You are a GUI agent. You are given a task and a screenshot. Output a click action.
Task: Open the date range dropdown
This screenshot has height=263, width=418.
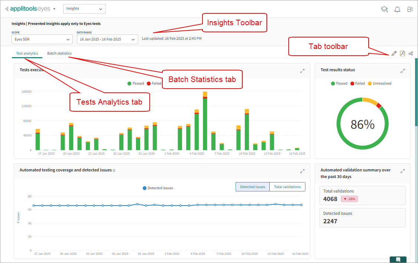[x=107, y=39]
